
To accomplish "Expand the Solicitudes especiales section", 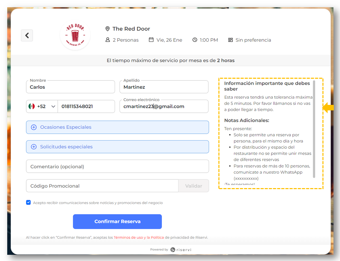I will point(117,147).
